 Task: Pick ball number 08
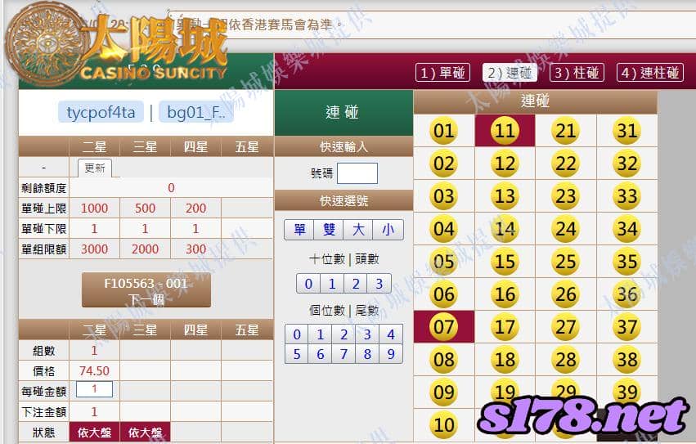coord(444,360)
